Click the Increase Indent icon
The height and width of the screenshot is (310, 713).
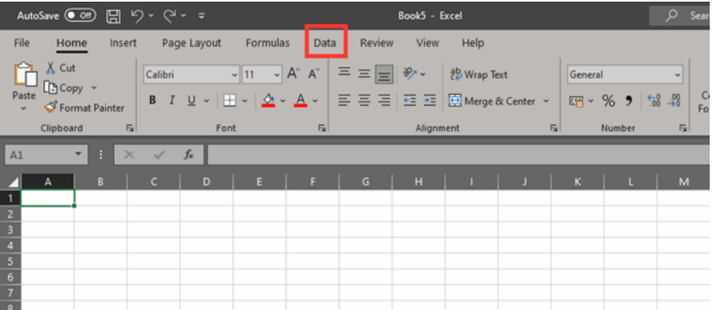coord(430,101)
